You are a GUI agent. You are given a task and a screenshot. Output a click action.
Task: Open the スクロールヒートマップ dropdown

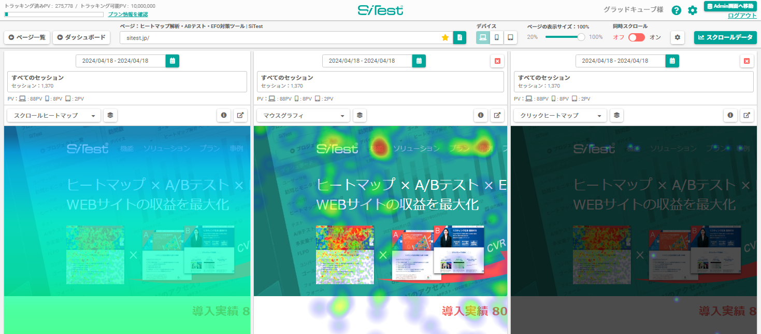point(54,115)
